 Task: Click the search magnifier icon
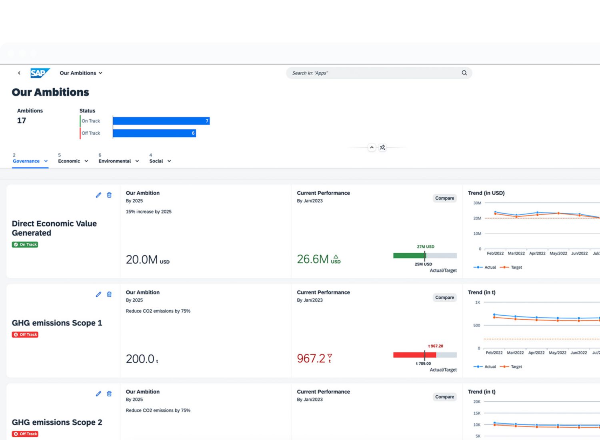pos(464,73)
